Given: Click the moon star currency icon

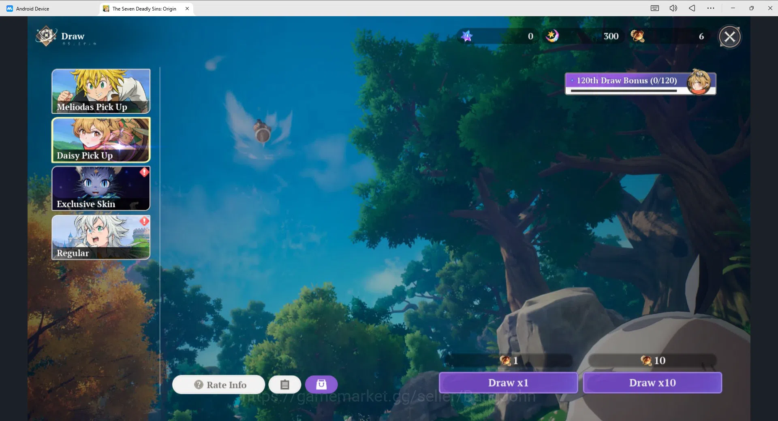Looking at the screenshot, I should 552,36.
